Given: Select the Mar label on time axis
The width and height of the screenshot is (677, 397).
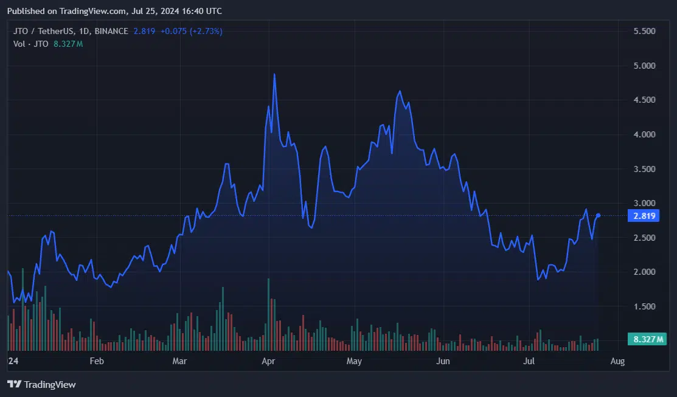Looking at the screenshot, I should tap(179, 361).
